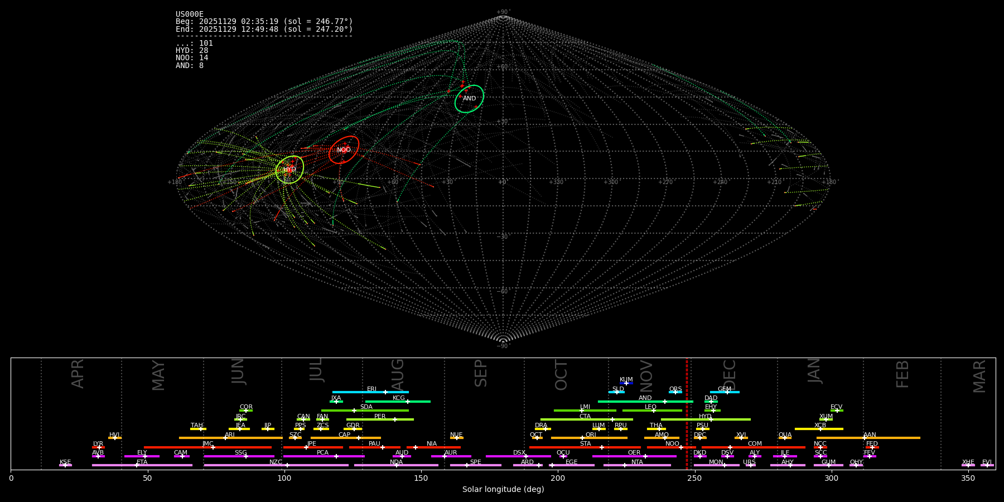Select the NIA shower label in timeline
This screenshot has height=502, width=1004.
(432, 444)
